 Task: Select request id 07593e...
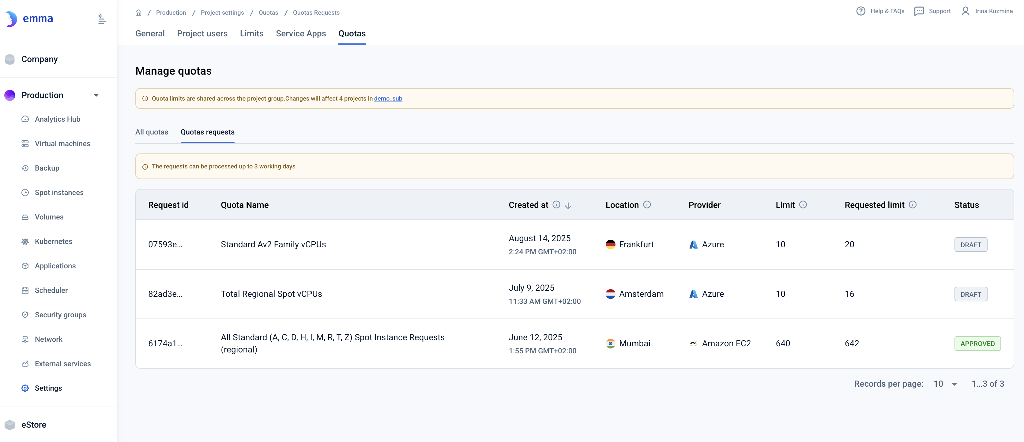tap(165, 245)
